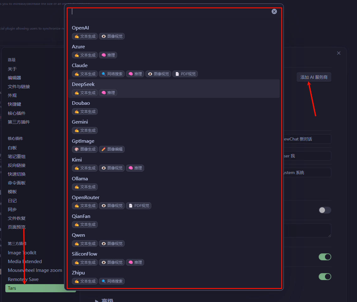Screen dimensions: 357x302
Task: Select the Tars plugin in sidebar
Action: coord(35,288)
